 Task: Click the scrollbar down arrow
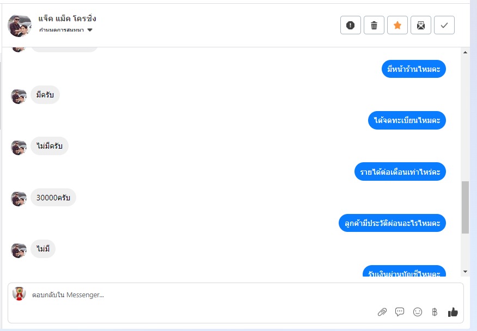click(x=465, y=271)
